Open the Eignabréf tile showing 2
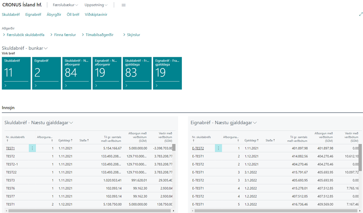 pos(46,73)
